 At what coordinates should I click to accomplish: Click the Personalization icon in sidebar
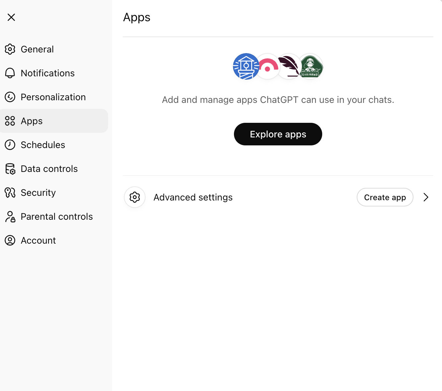coord(10,97)
